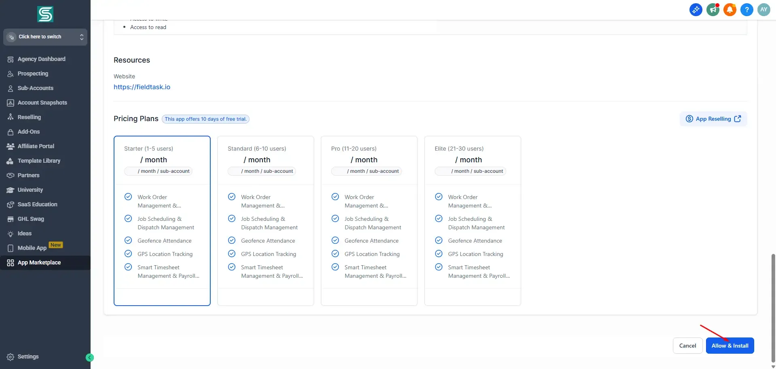This screenshot has width=776, height=369.
Task: Click the App Reselling button
Action: click(713, 119)
